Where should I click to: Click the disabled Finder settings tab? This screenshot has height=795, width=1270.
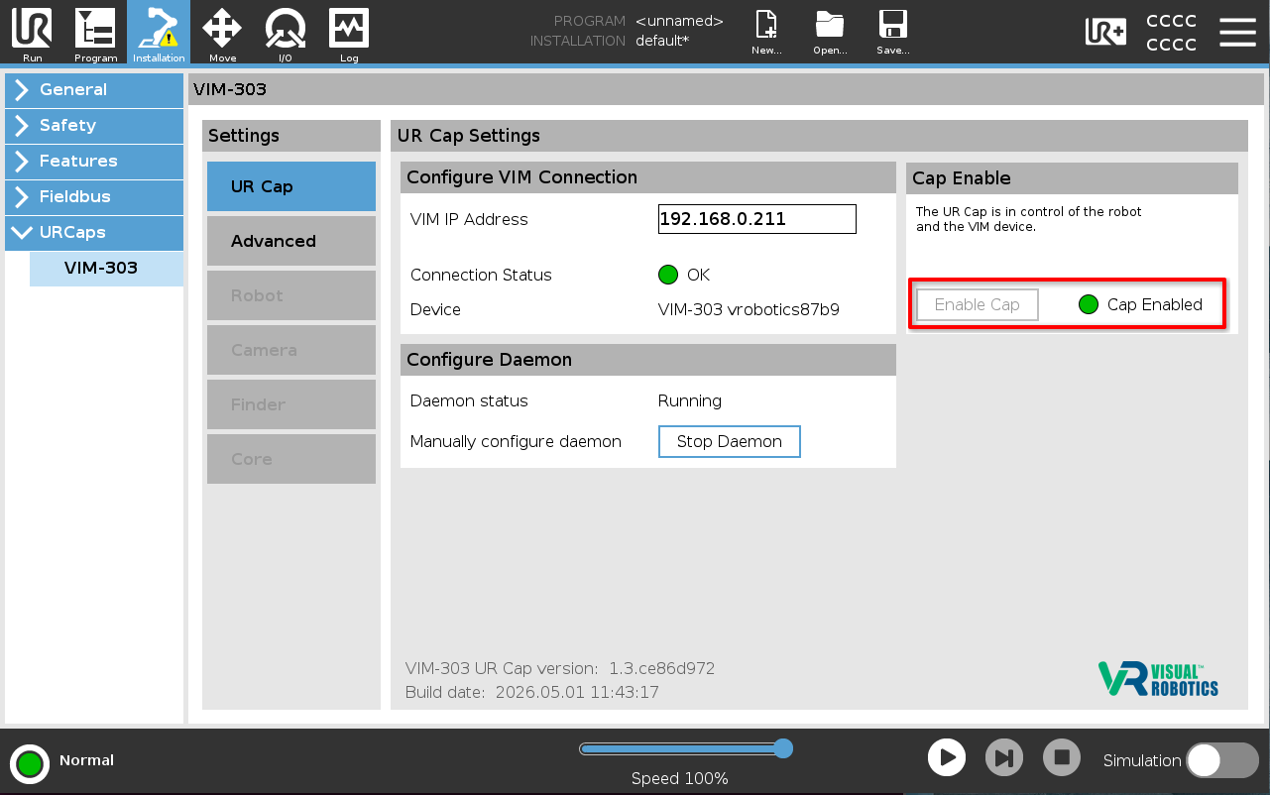[x=291, y=404]
